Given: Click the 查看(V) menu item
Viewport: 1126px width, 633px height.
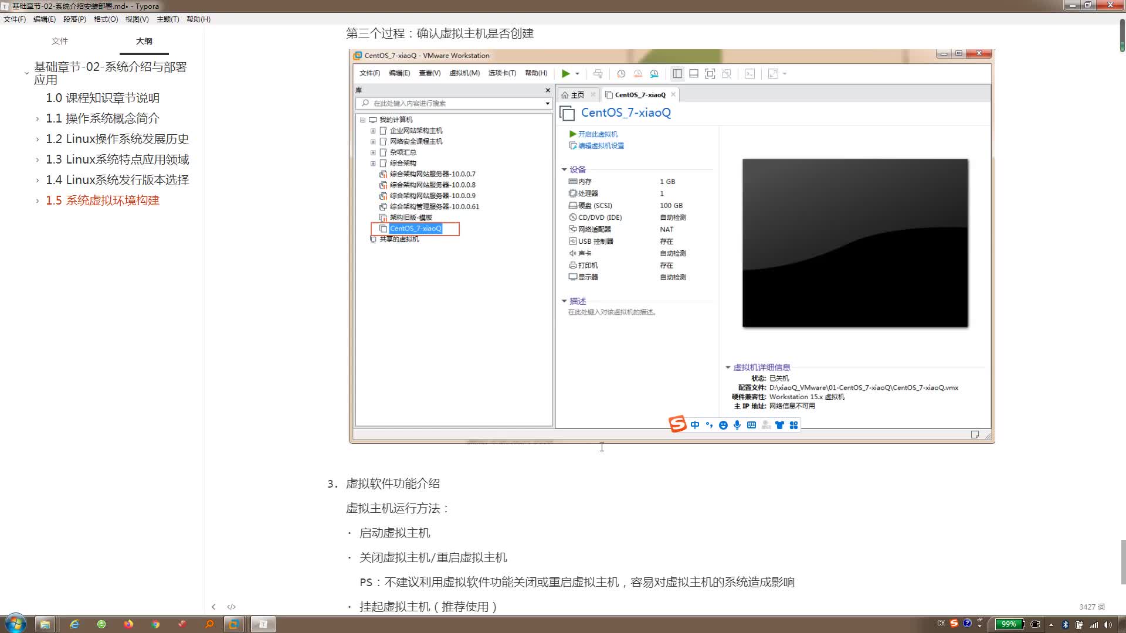Looking at the screenshot, I should click(x=430, y=73).
